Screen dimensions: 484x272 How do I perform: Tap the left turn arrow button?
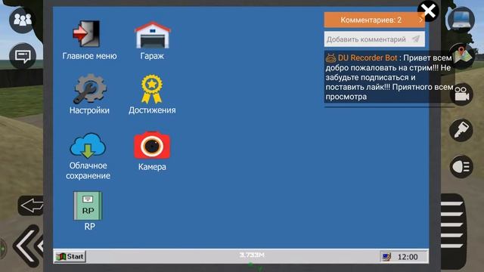click(x=31, y=206)
